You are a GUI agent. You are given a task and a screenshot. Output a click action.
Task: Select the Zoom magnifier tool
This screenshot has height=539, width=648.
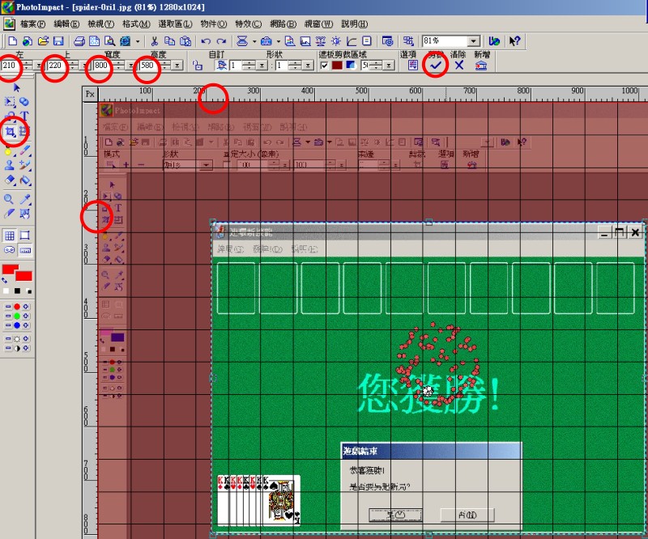coord(9,199)
